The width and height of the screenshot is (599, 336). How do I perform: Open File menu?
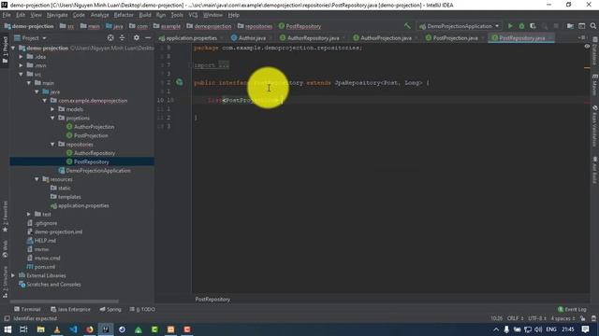[7, 15]
